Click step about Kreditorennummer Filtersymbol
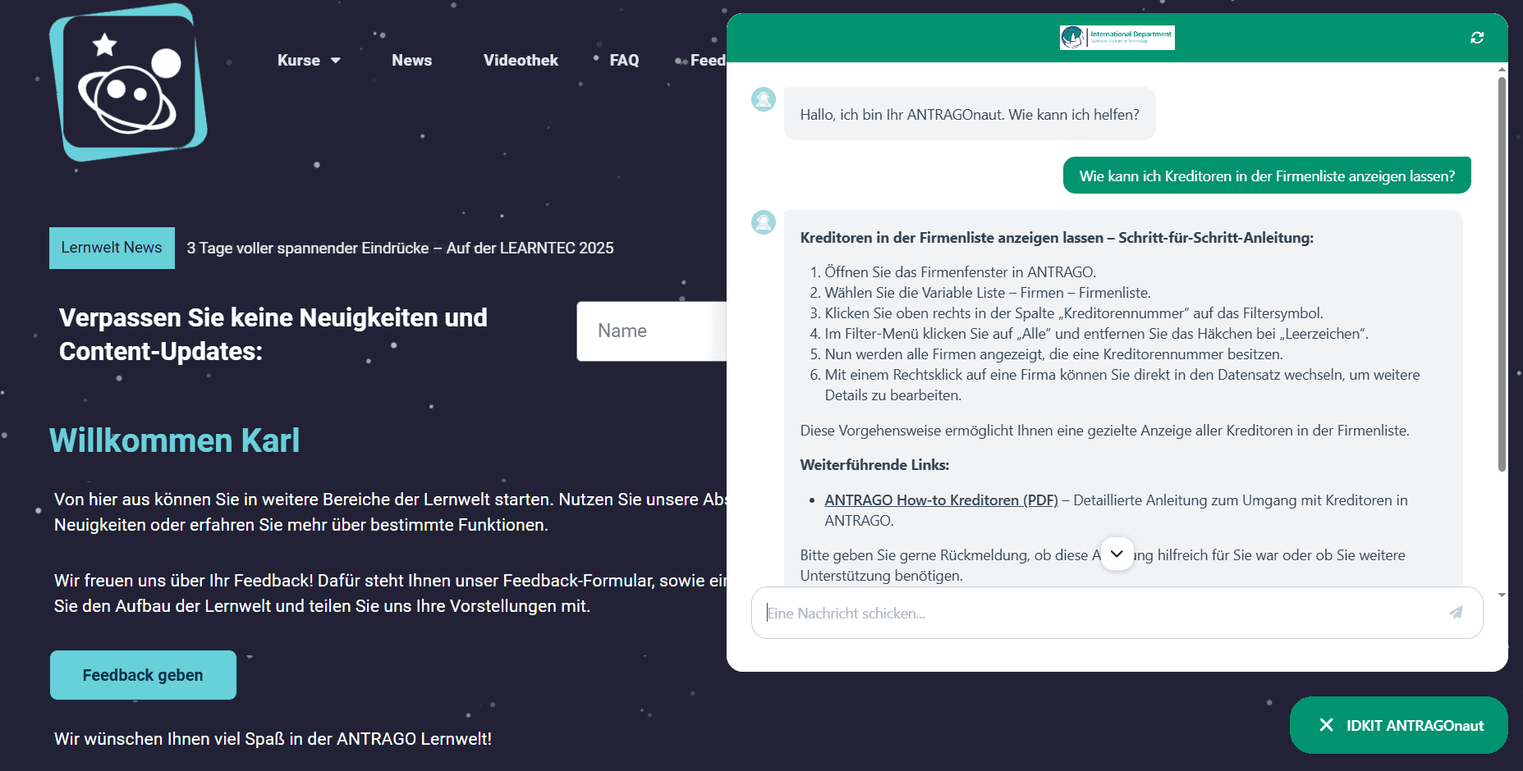Image resolution: width=1523 pixels, height=771 pixels. coord(1074,313)
